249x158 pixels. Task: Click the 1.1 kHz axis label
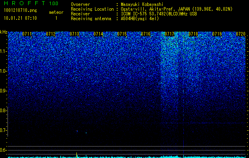point(3,51)
